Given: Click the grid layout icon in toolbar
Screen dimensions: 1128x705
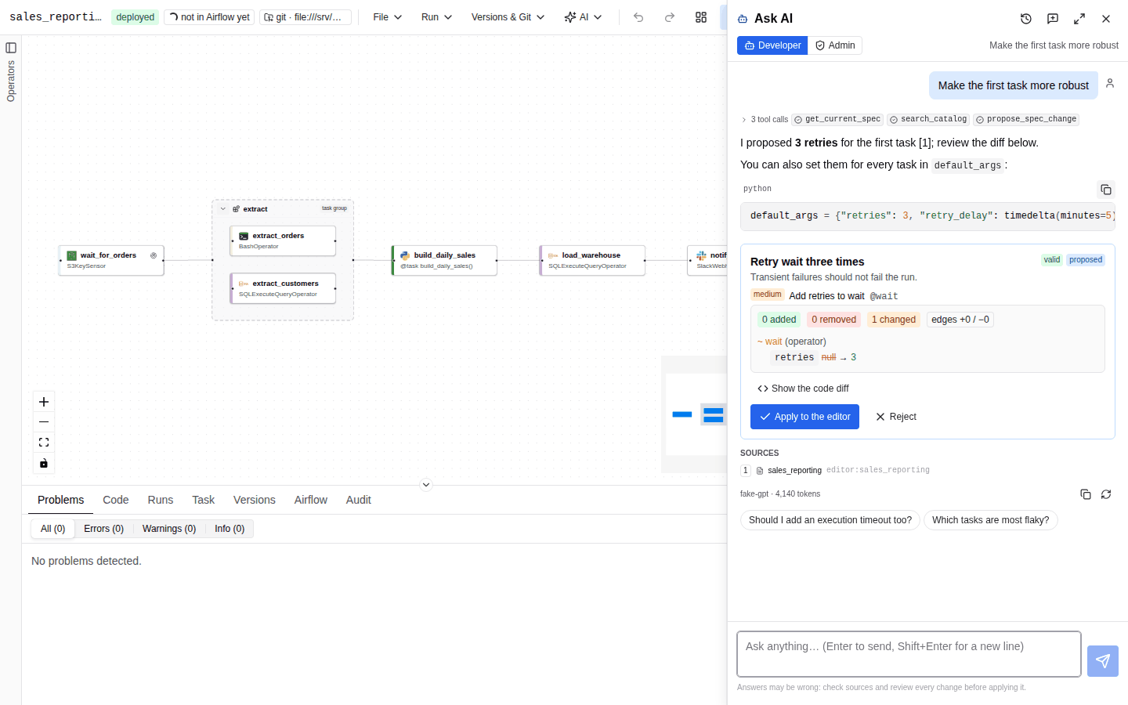Looking at the screenshot, I should point(701,17).
